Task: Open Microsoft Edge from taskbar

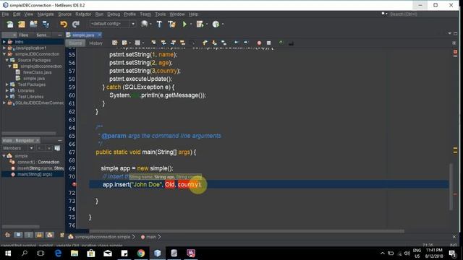Action: (x=58, y=253)
